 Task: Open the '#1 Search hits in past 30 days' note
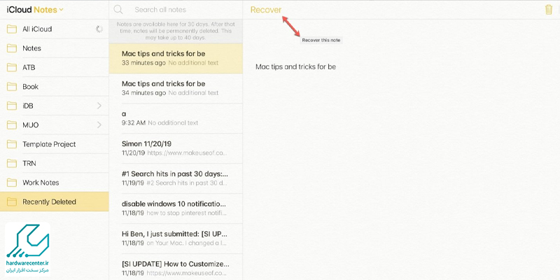176,178
